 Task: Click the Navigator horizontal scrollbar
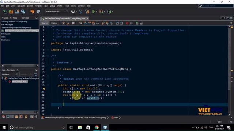pos(19,112)
